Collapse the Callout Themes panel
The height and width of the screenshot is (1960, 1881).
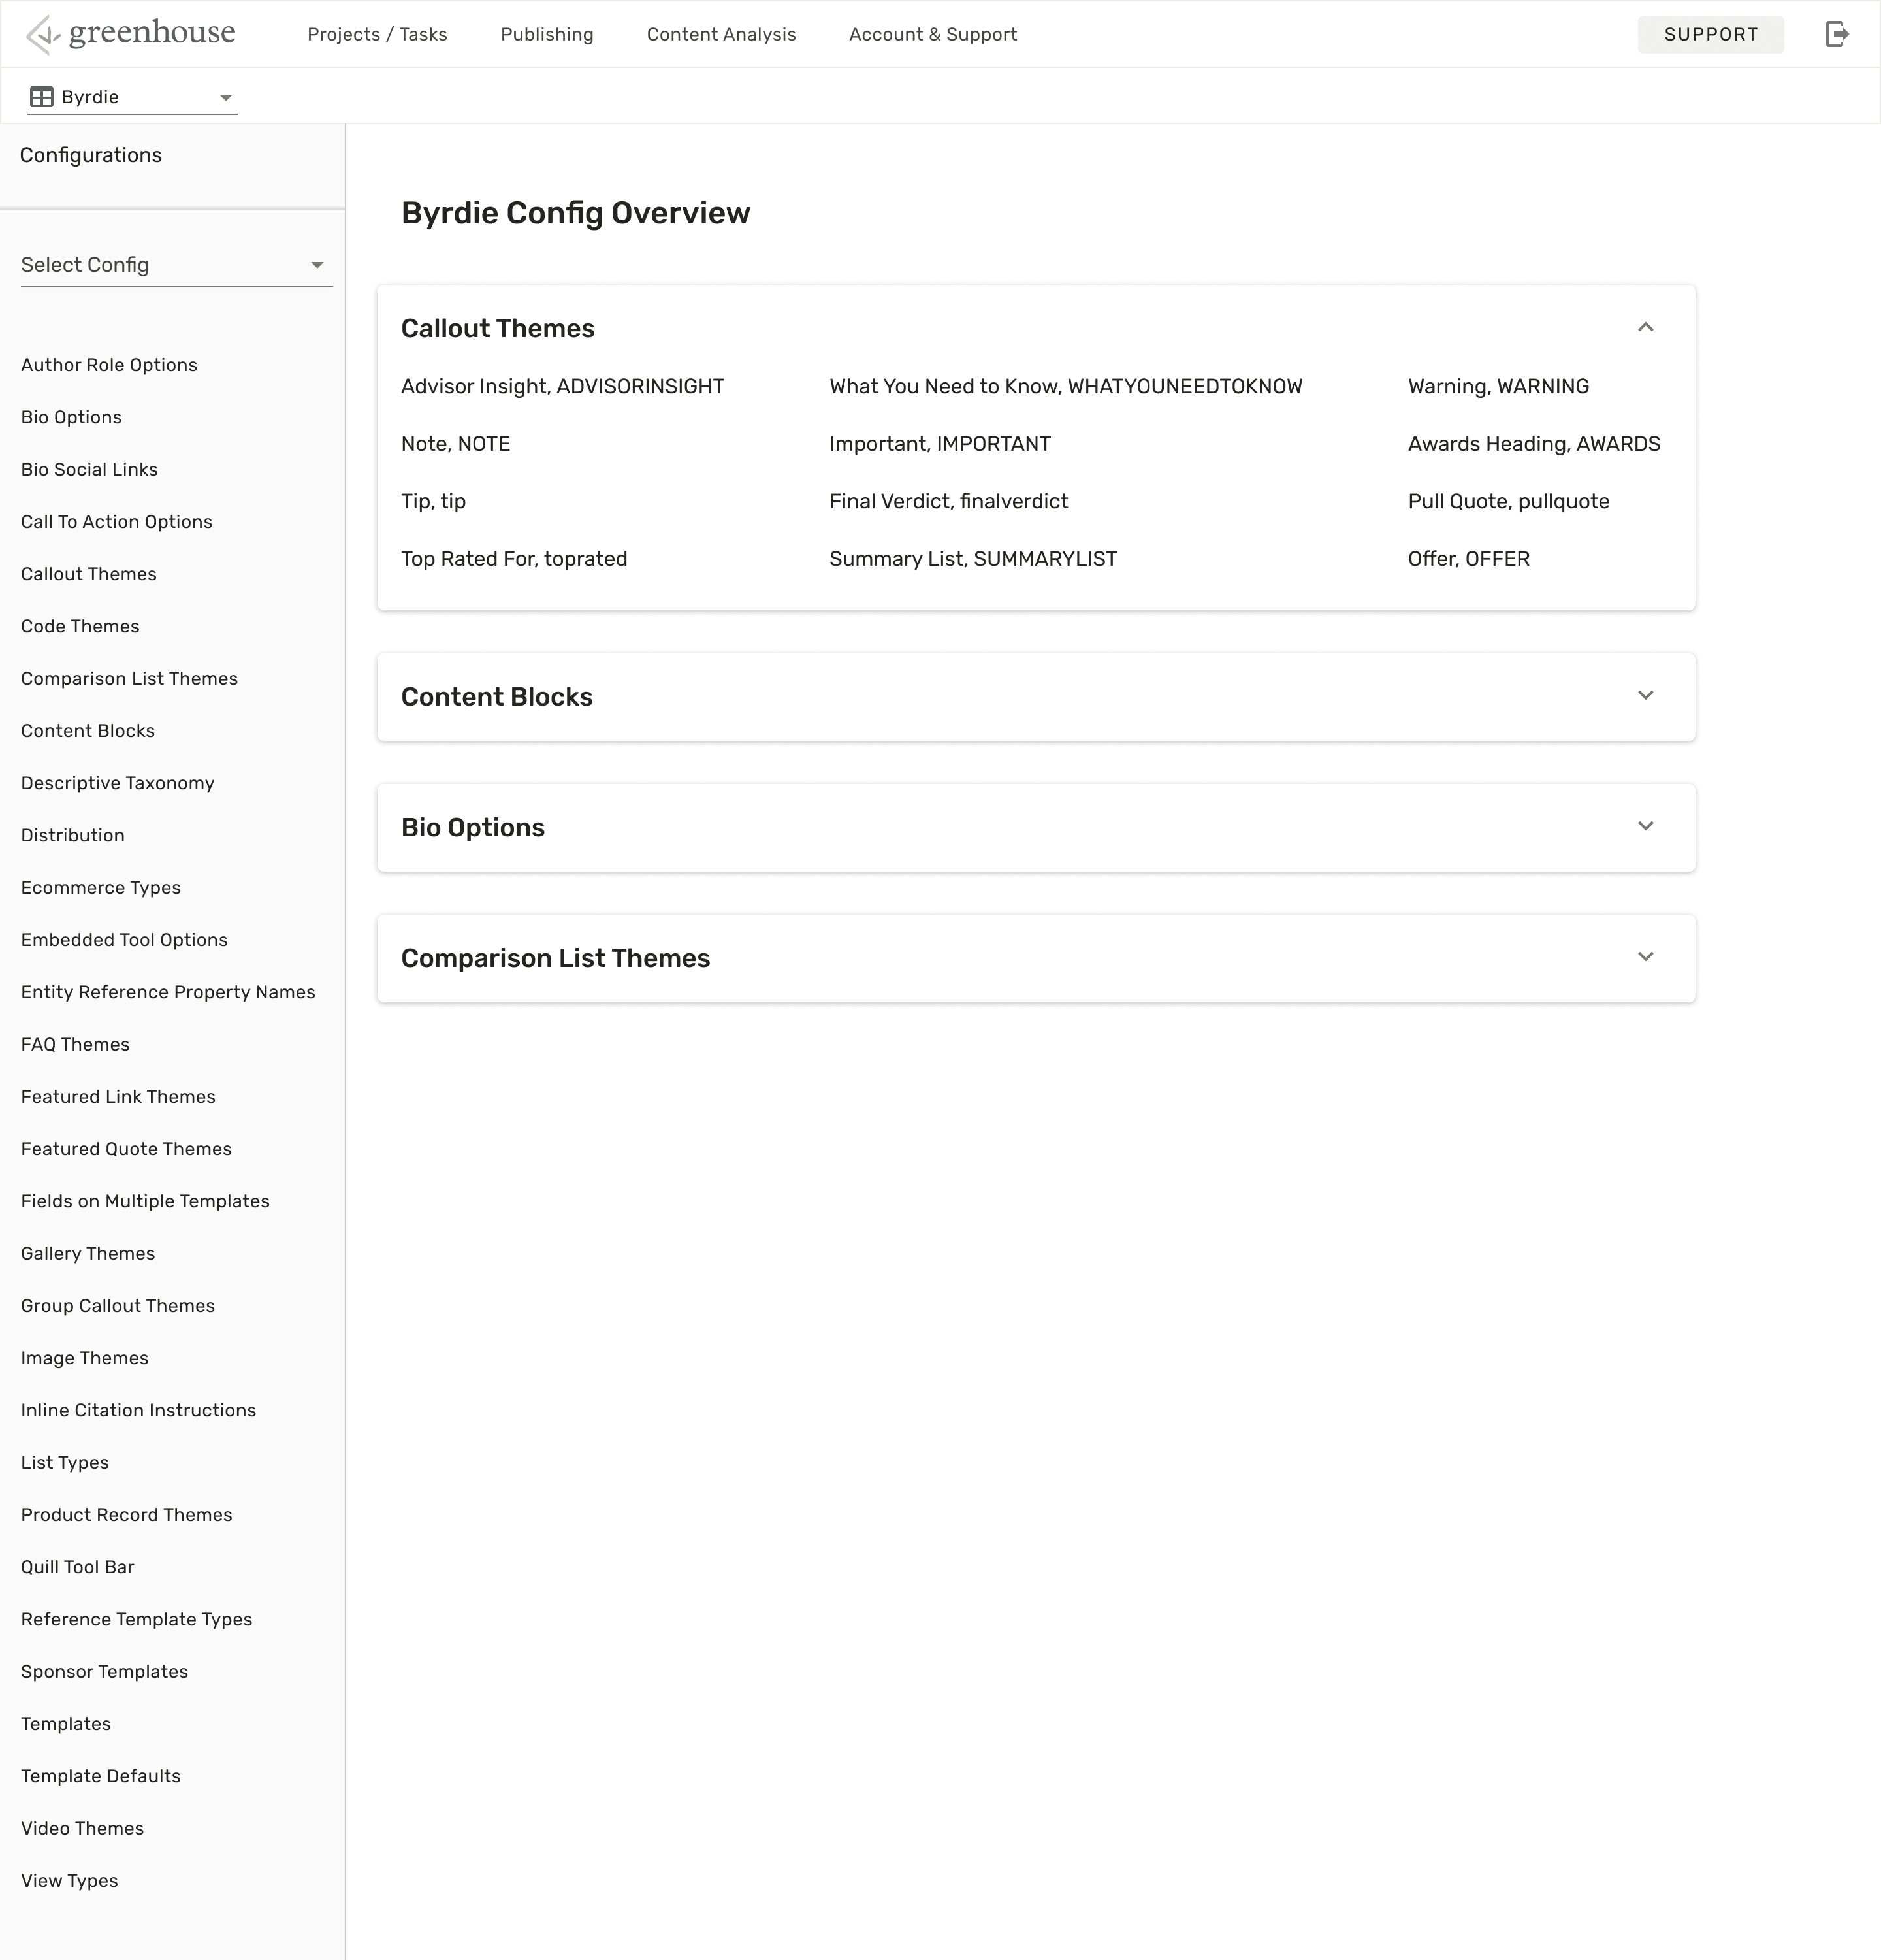(1645, 328)
